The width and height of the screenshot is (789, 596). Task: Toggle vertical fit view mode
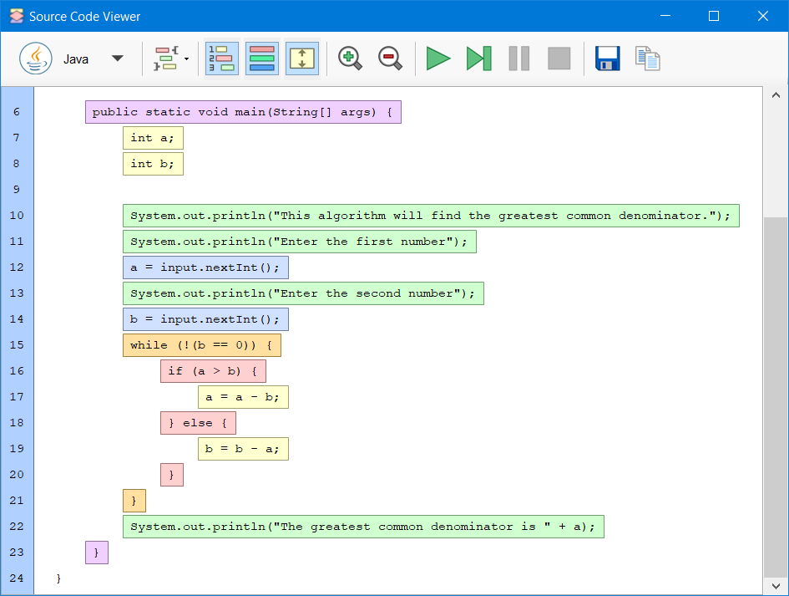coord(301,58)
